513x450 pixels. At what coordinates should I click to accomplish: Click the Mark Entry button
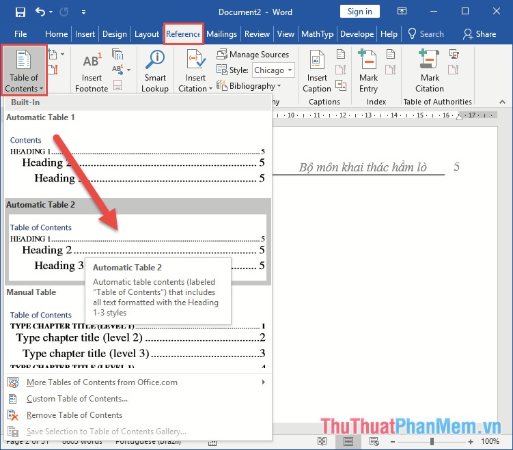368,71
